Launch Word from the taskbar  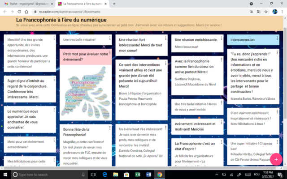coord(149,175)
